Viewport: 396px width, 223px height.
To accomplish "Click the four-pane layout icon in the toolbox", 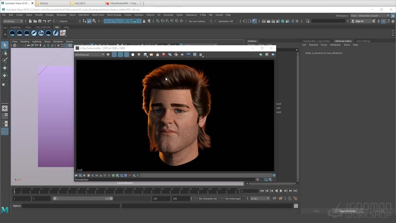I will coord(5,116).
